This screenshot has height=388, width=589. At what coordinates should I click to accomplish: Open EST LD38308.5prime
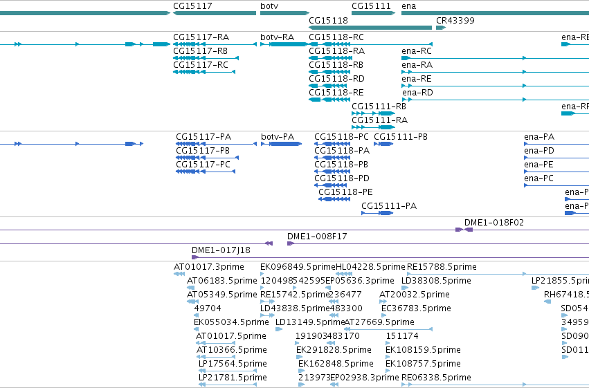click(436, 281)
